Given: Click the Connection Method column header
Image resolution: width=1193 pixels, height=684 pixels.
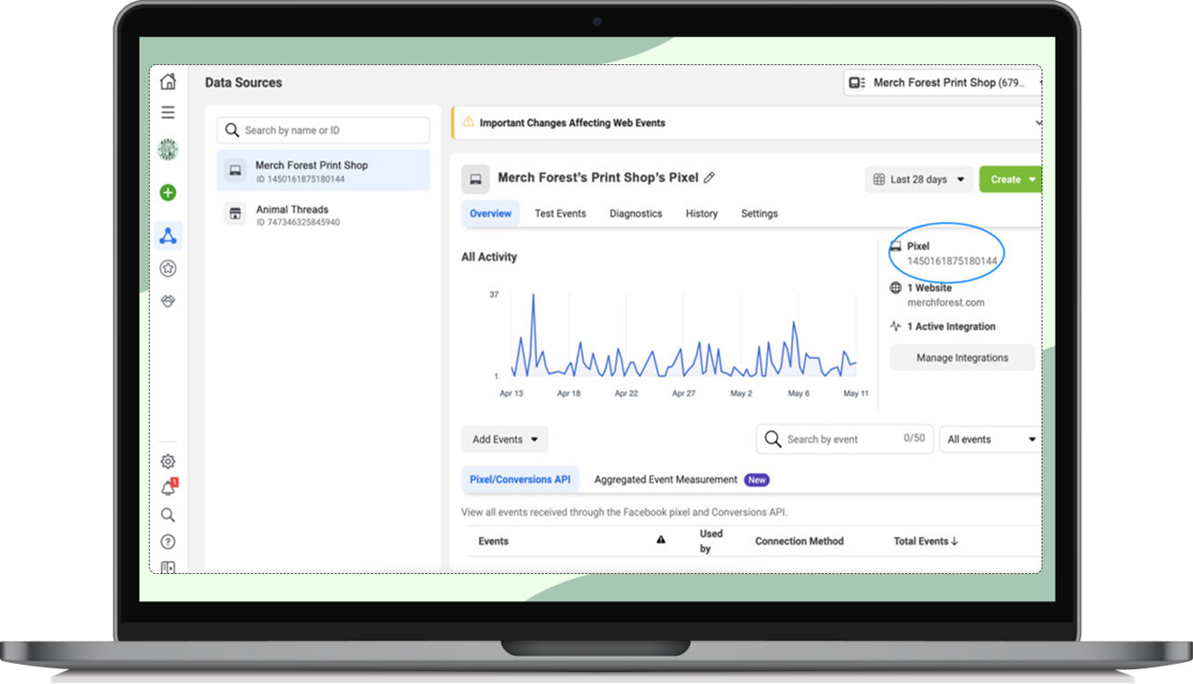Looking at the screenshot, I should 799,541.
